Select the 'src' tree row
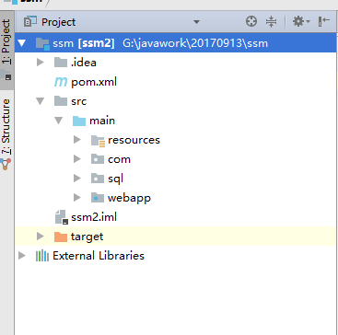 (x=175, y=101)
